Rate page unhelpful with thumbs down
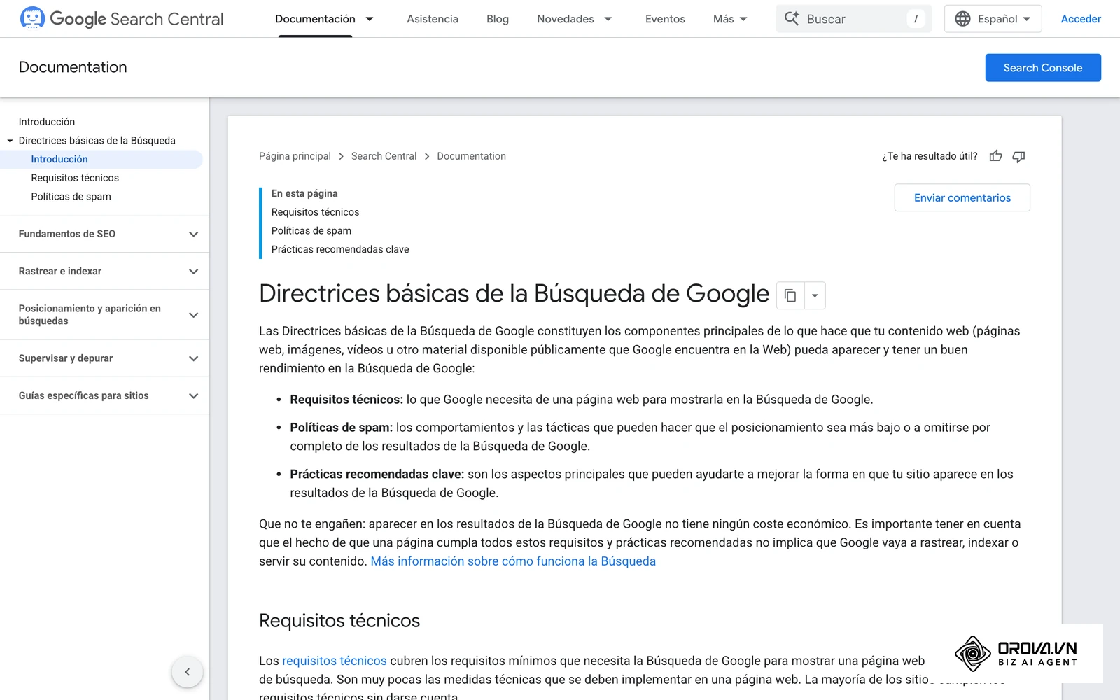The height and width of the screenshot is (700, 1120). point(1018,156)
